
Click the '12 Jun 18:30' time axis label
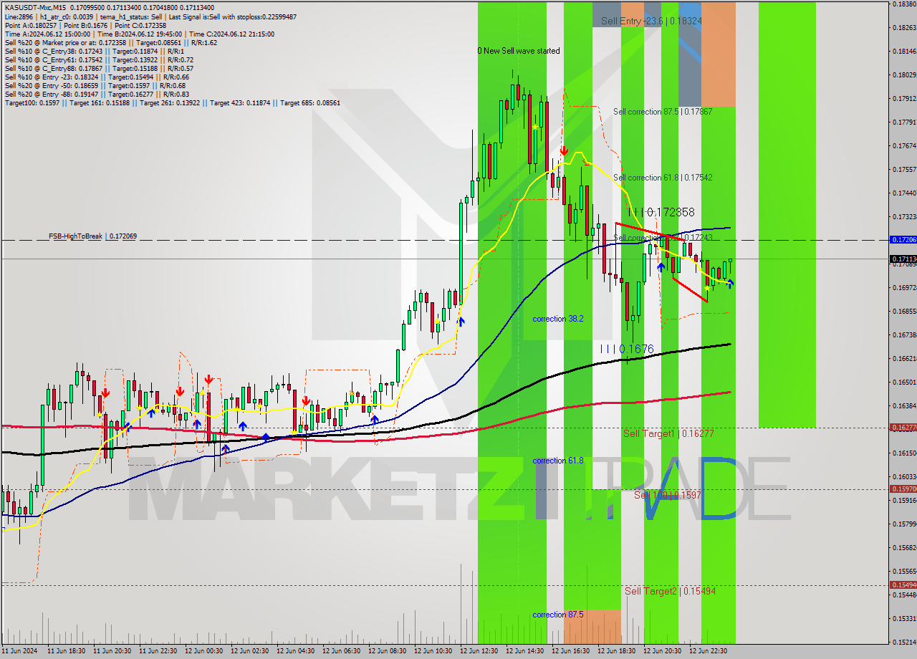point(617,652)
